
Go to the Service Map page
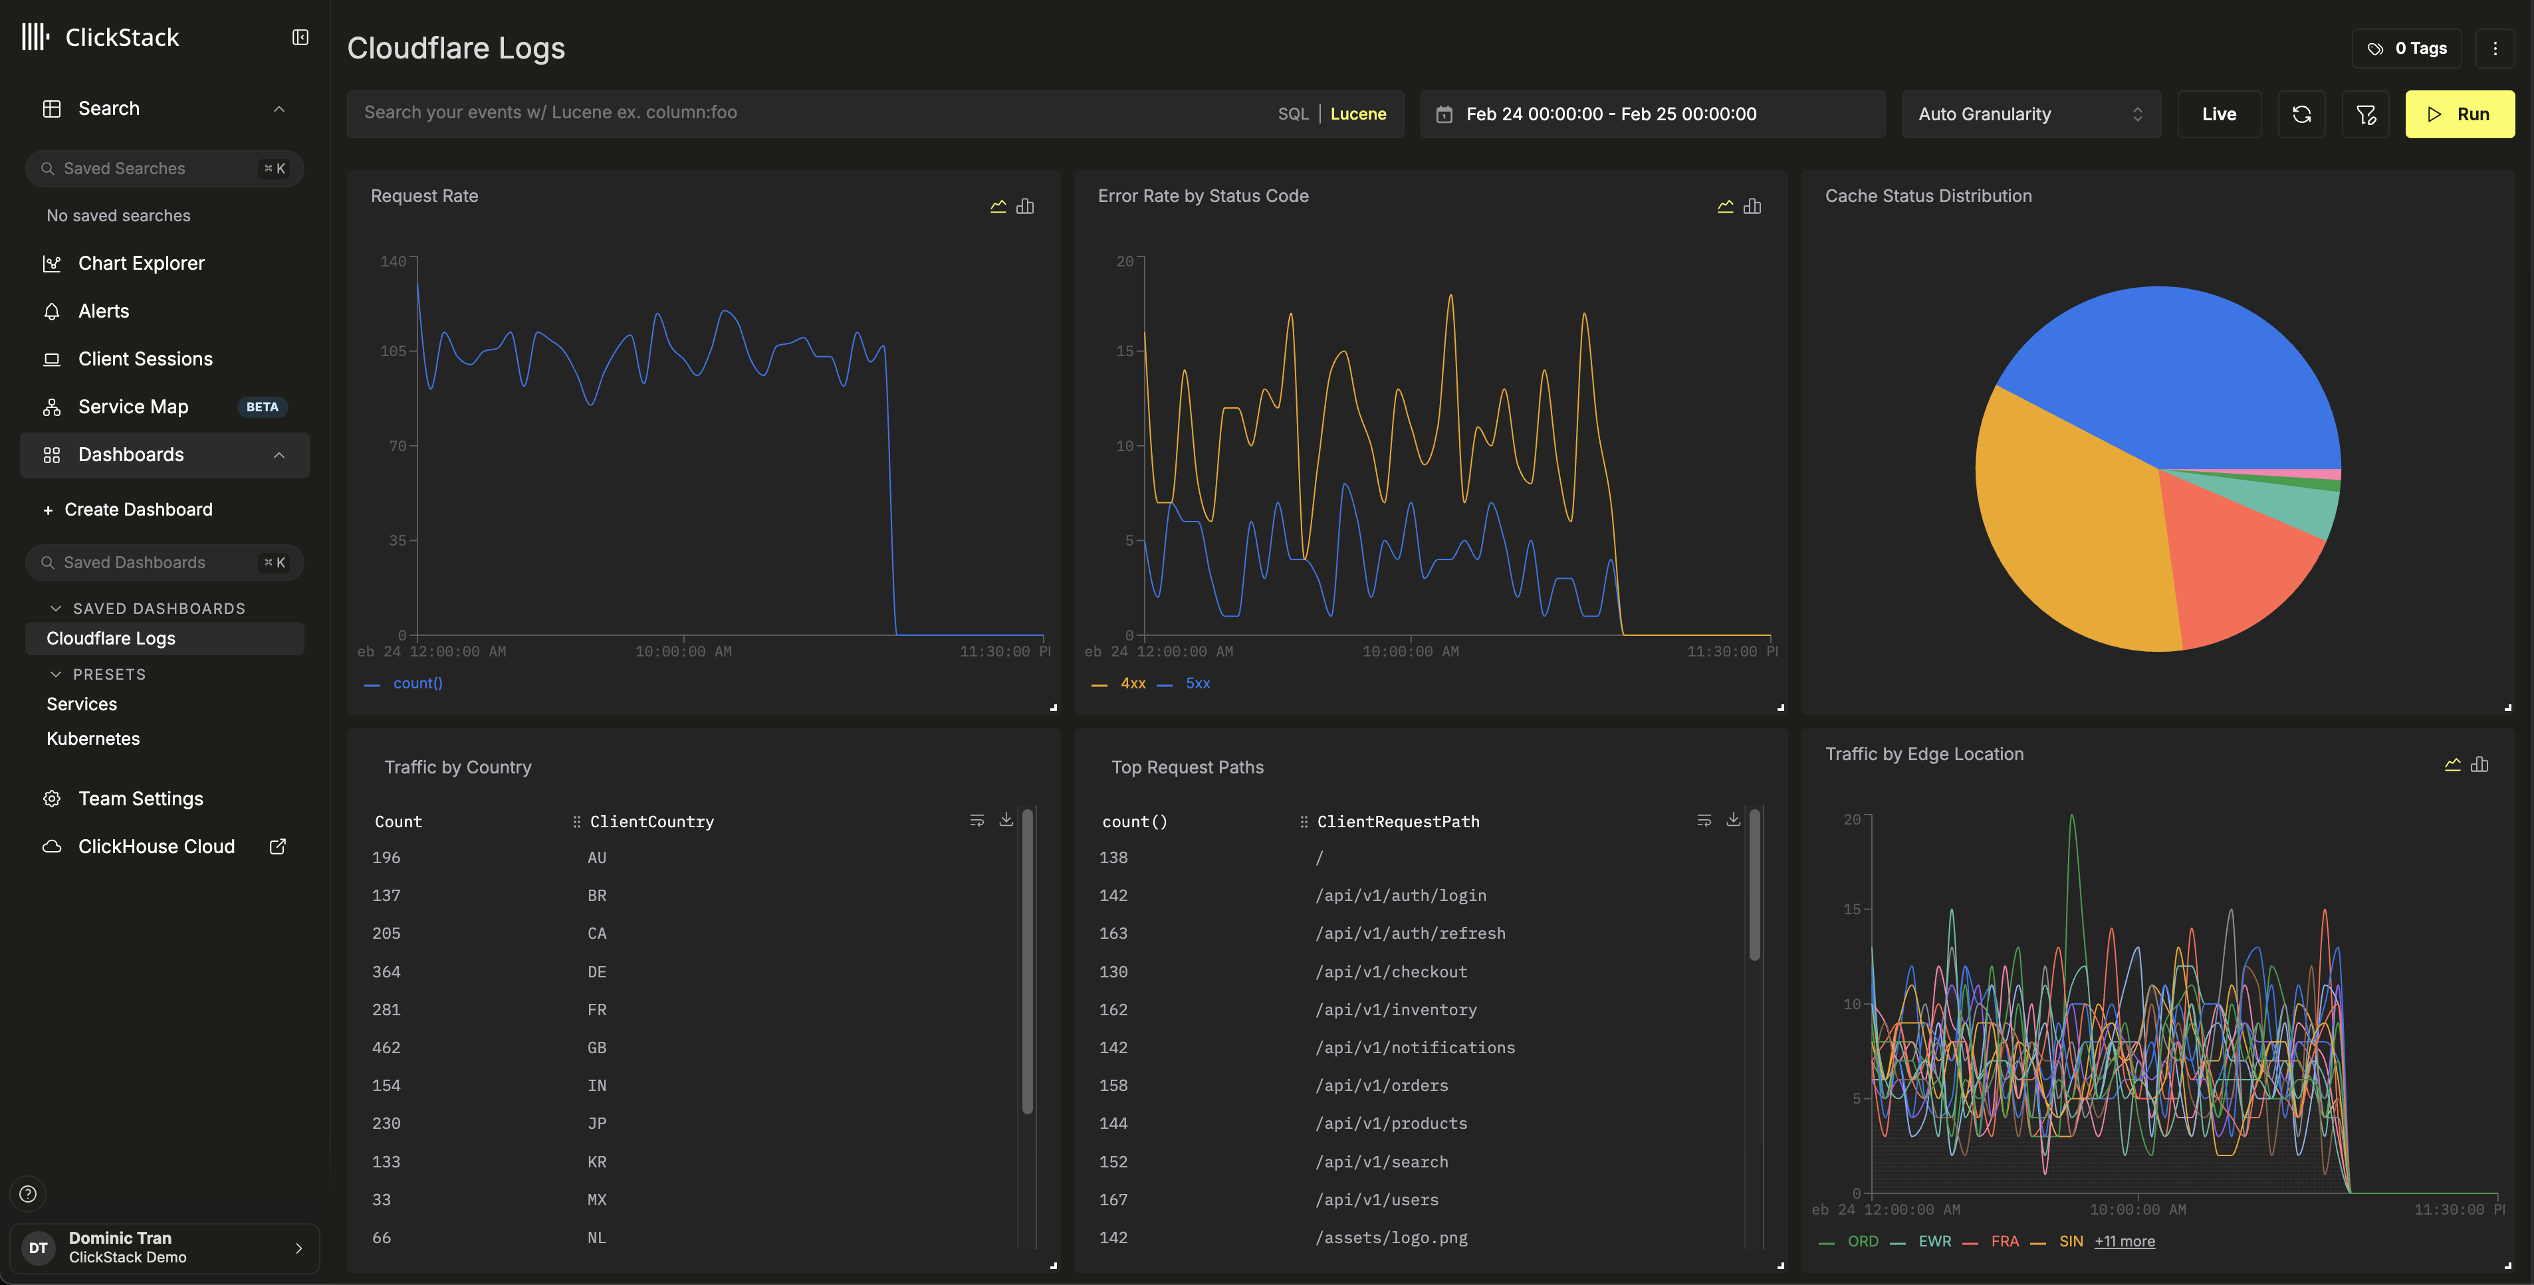click(x=133, y=407)
